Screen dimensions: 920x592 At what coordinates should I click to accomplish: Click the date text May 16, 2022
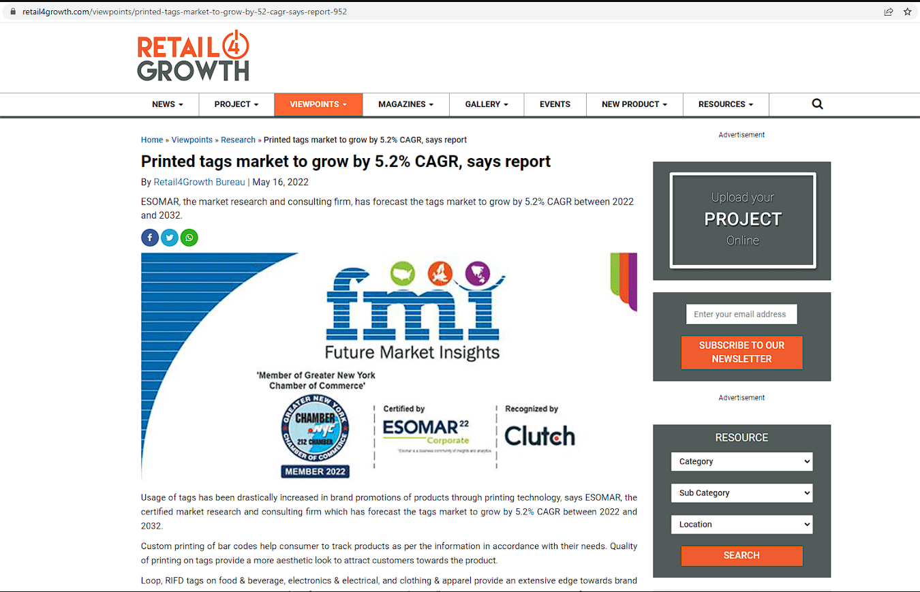(x=281, y=182)
